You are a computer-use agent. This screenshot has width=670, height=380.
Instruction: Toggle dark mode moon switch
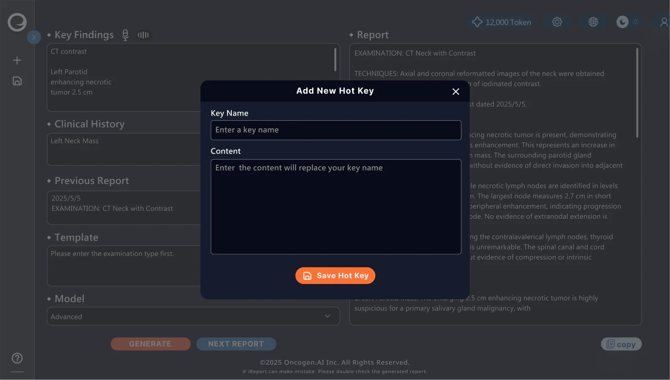(x=622, y=22)
